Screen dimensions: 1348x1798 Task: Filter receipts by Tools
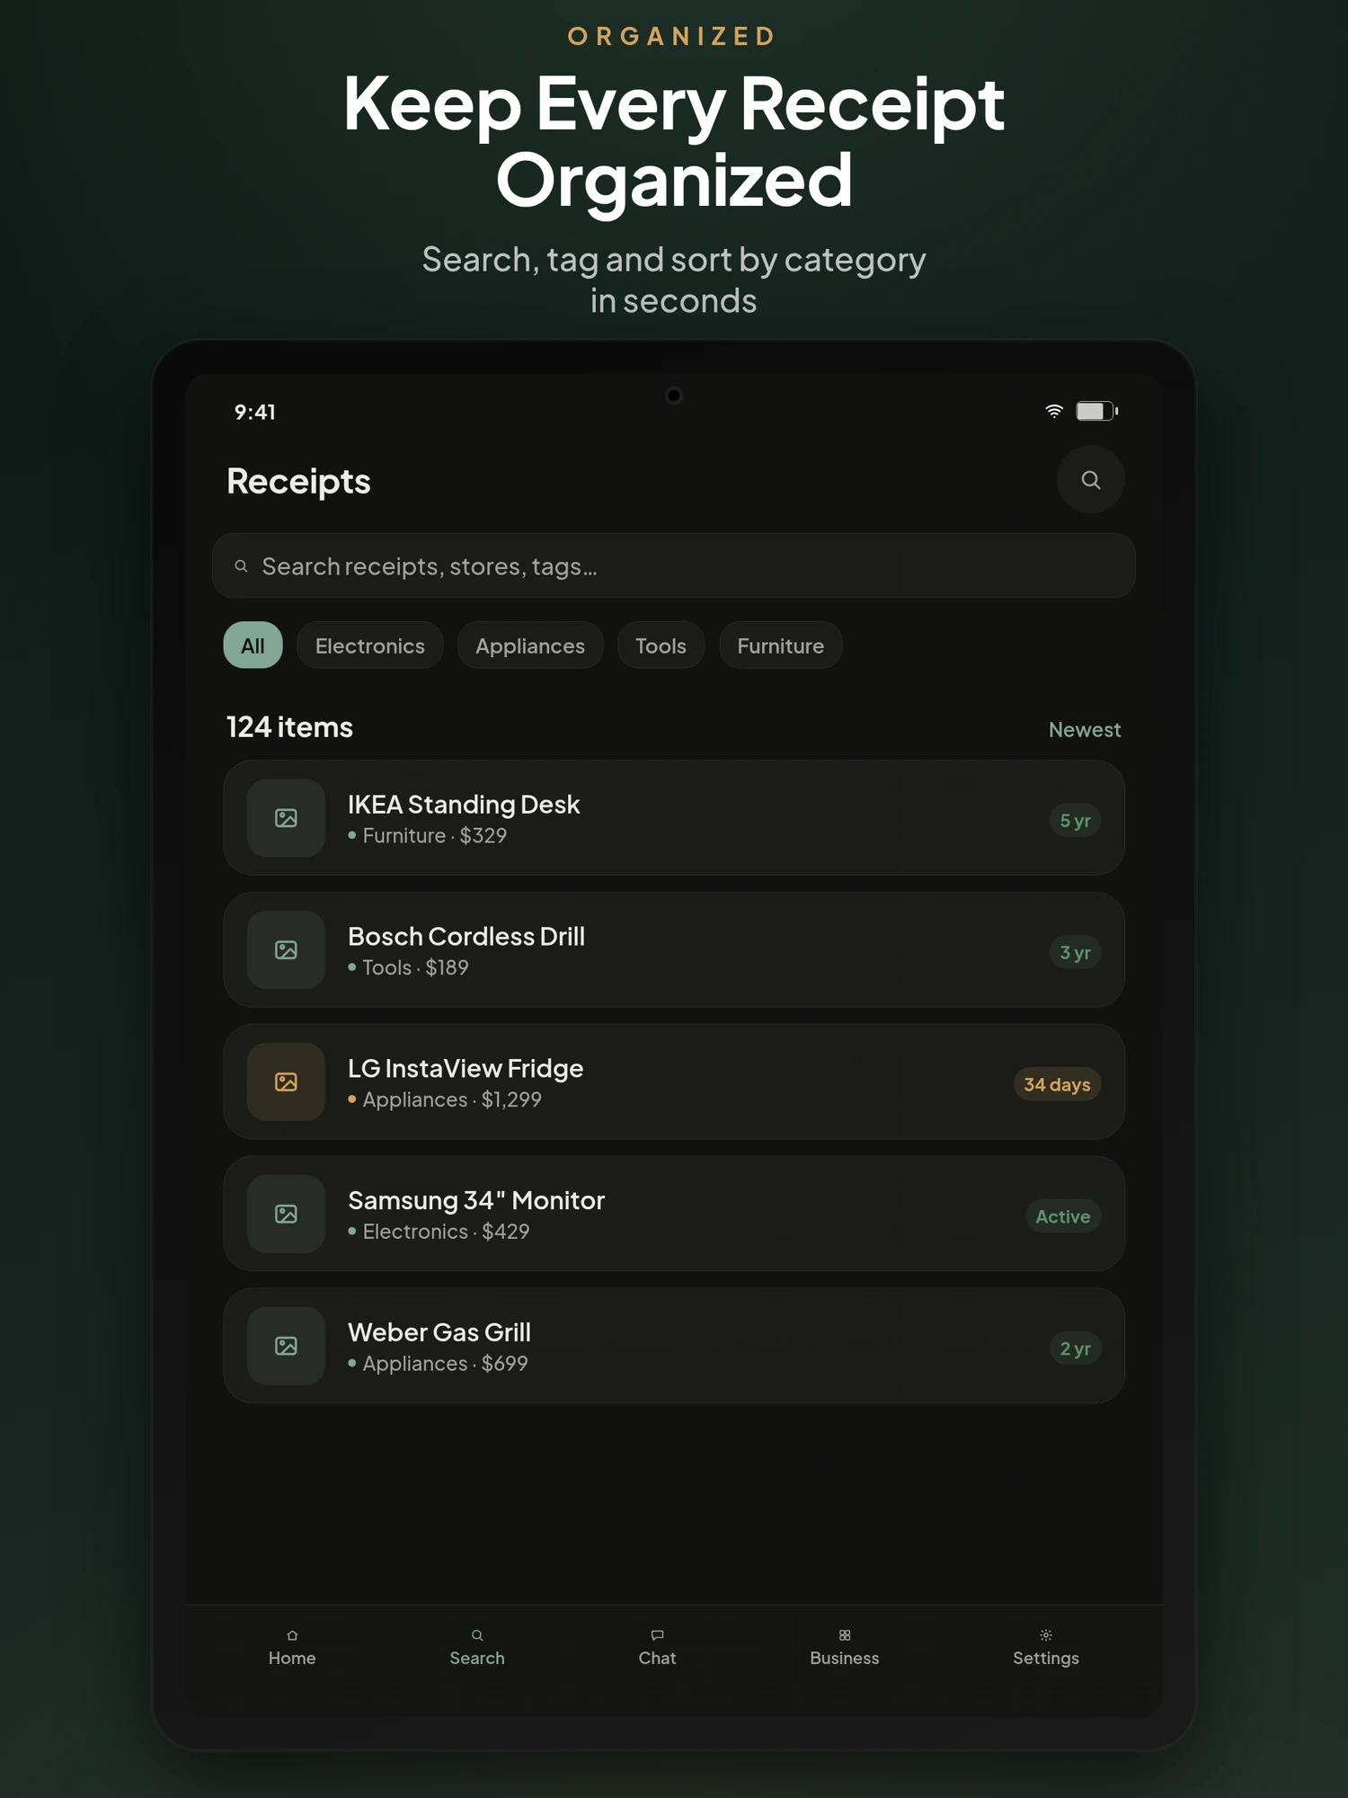(x=661, y=645)
